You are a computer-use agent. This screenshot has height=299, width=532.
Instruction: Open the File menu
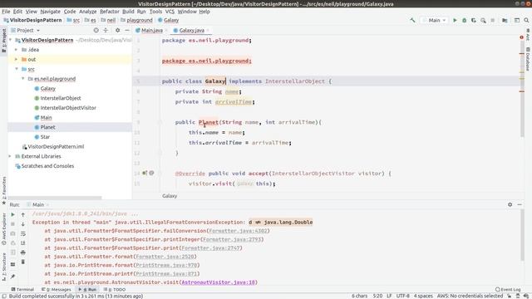coord(6,12)
